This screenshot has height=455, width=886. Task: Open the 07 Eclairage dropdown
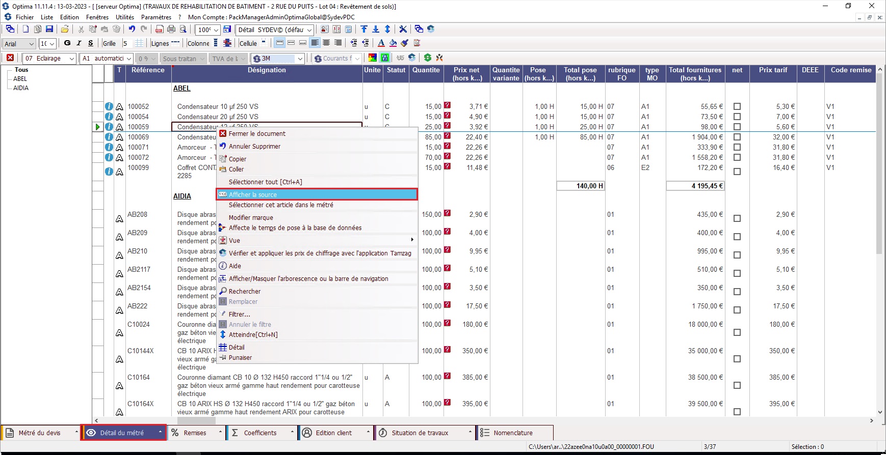[x=72, y=59]
